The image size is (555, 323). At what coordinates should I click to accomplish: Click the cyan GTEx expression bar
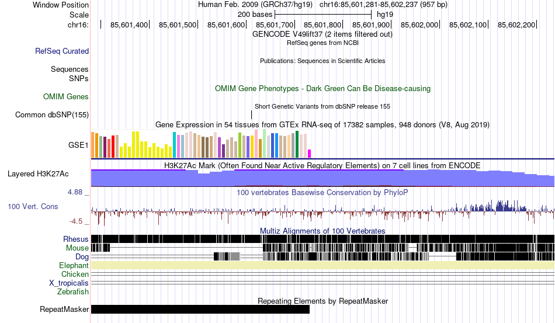174,145
